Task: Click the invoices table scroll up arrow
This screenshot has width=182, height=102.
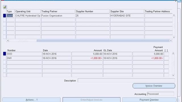Action: [x=173, y=53]
